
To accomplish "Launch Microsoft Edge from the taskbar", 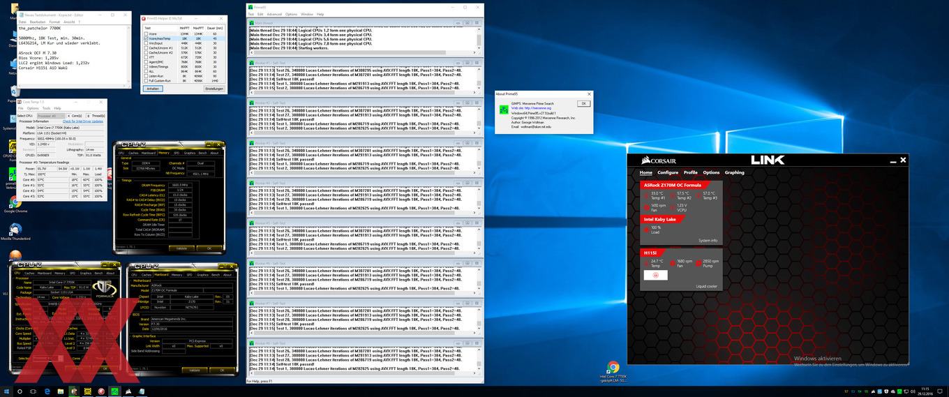I will [47, 391].
